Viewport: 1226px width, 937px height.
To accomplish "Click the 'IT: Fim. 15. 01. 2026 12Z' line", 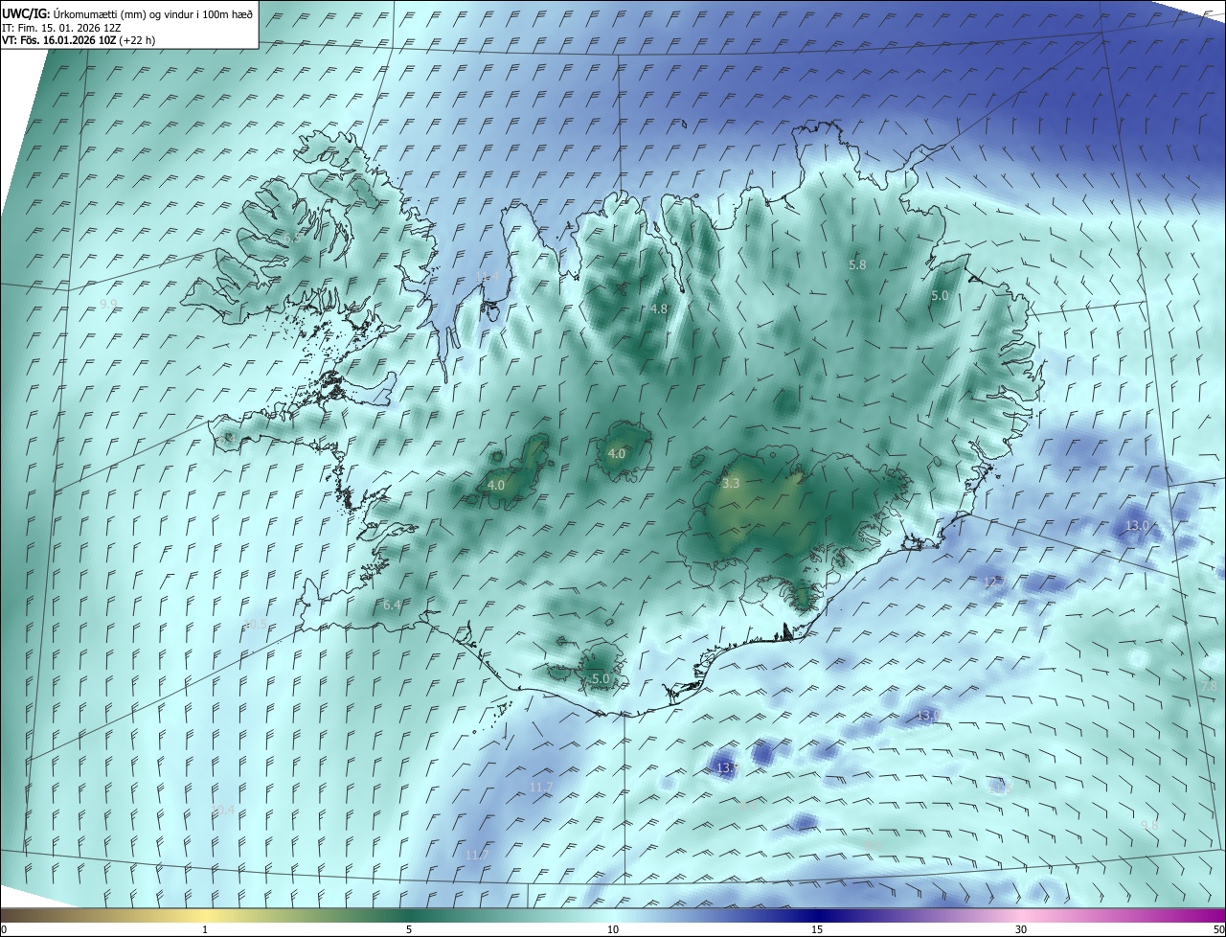I will (x=61, y=28).
